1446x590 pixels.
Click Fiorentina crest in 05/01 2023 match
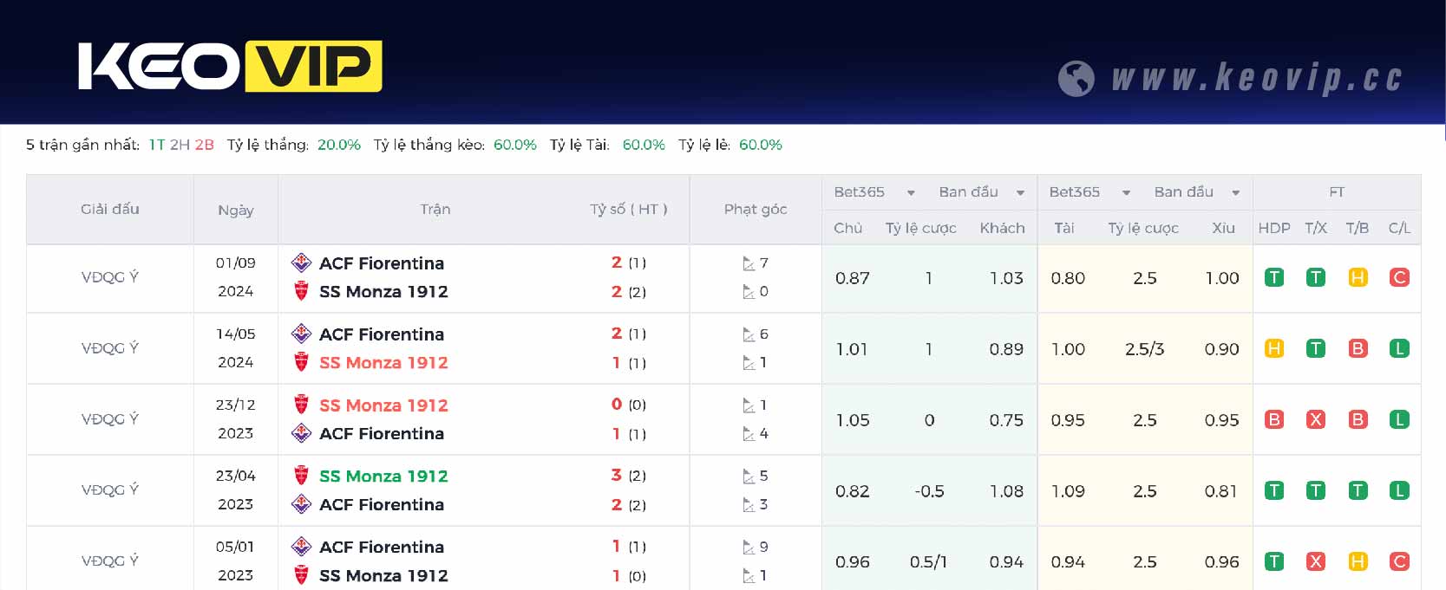coord(301,547)
